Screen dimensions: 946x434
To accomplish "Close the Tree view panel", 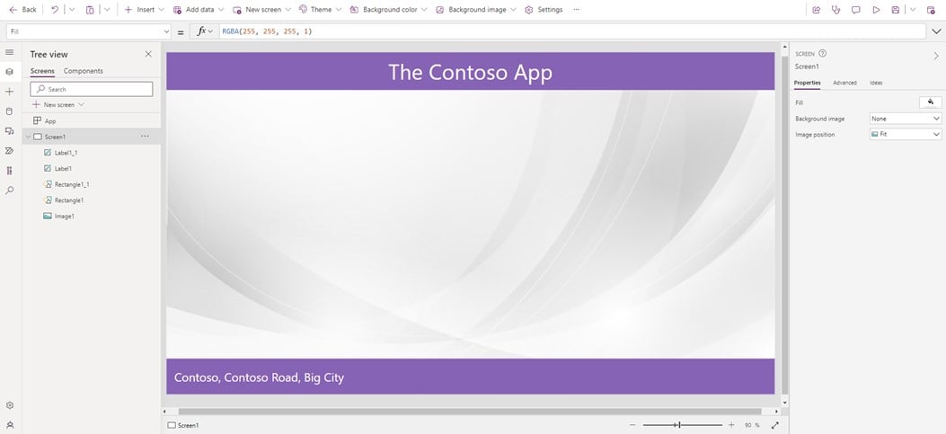I will [148, 54].
